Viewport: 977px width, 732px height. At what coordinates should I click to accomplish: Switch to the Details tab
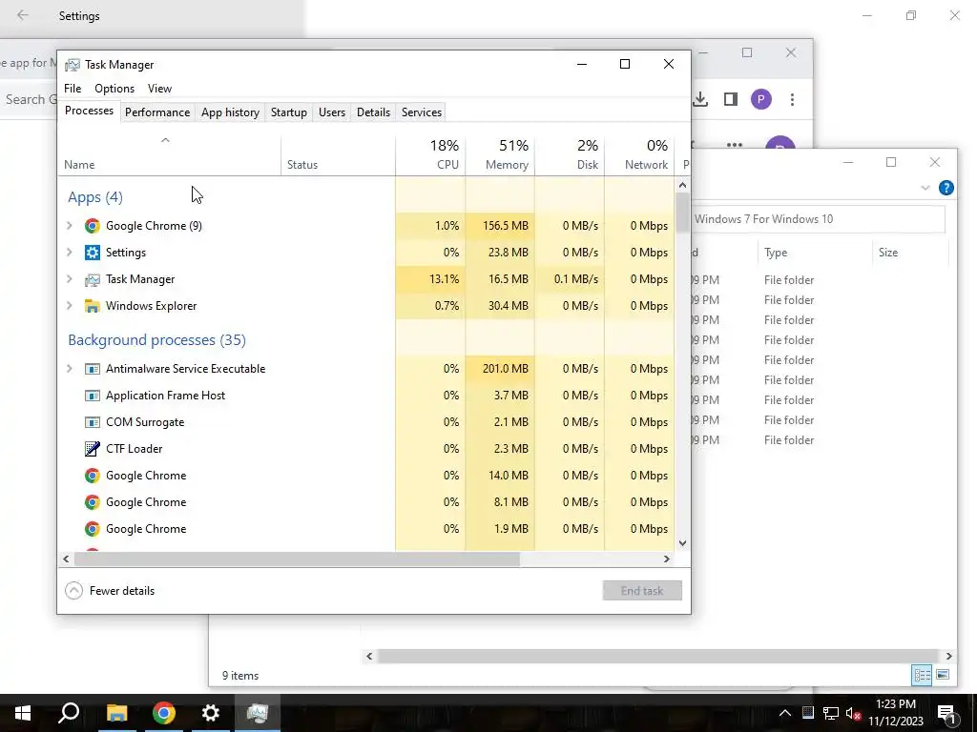click(373, 112)
